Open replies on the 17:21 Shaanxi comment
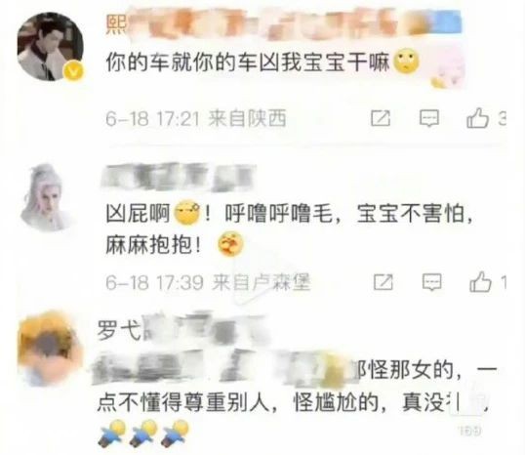Viewport: 525px width, 455px height. coord(429,118)
